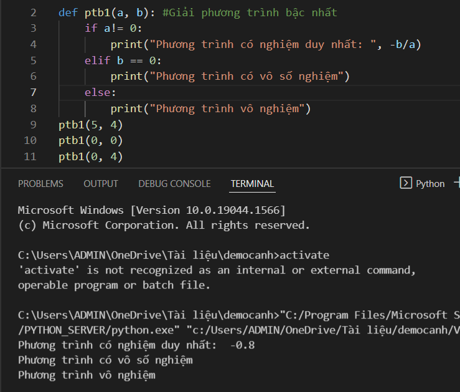Click 'operable program or batch file.' text
The image size is (460, 392).
(114, 285)
